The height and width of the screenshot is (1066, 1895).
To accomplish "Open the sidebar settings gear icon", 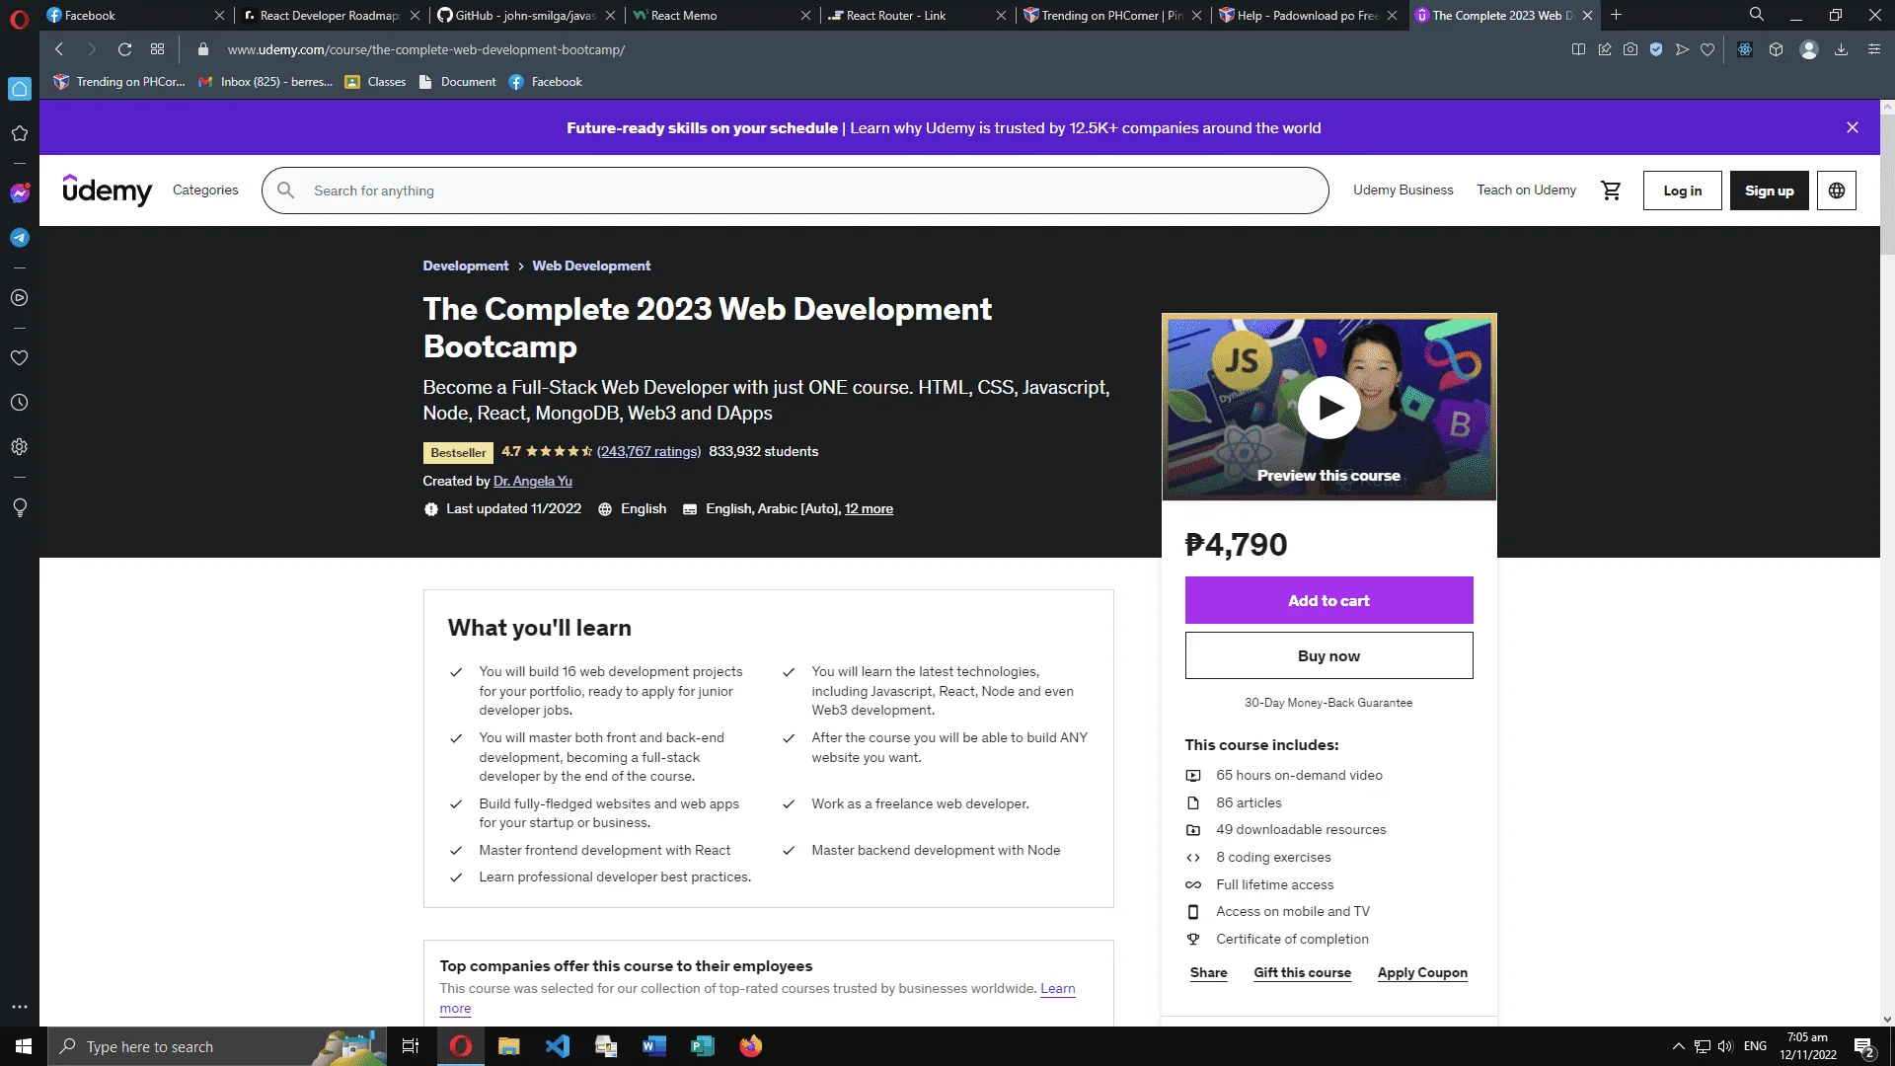I will [x=20, y=447].
